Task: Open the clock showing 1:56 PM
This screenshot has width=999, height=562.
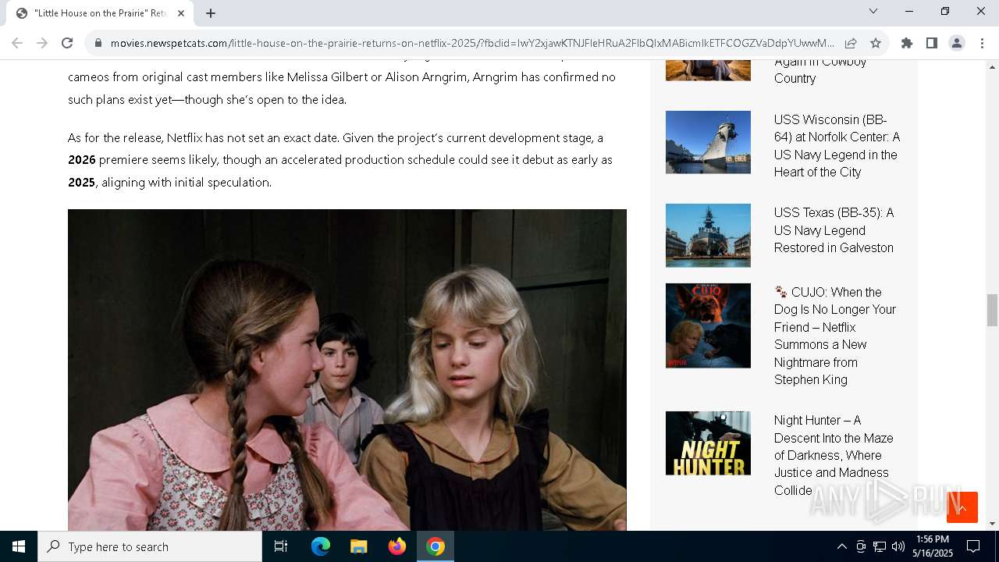Action: (x=933, y=546)
